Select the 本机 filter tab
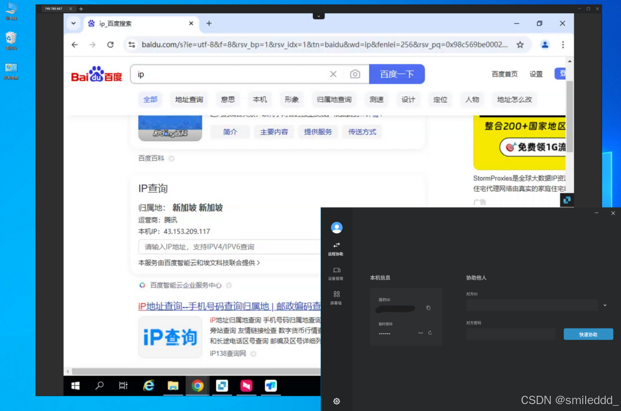Viewport: 621px width, 411px height. (x=260, y=99)
